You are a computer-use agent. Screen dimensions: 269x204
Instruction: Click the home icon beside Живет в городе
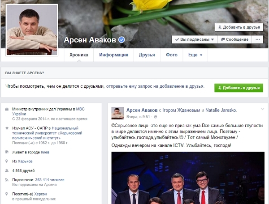pyautogui.click(x=7, y=152)
